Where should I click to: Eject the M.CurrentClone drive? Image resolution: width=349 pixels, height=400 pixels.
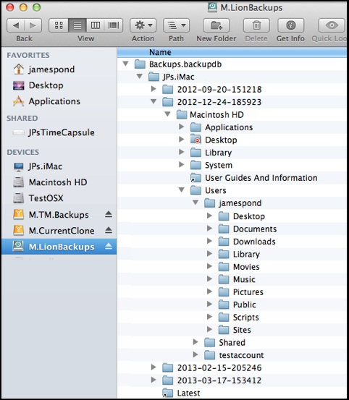pyautogui.click(x=109, y=230)
